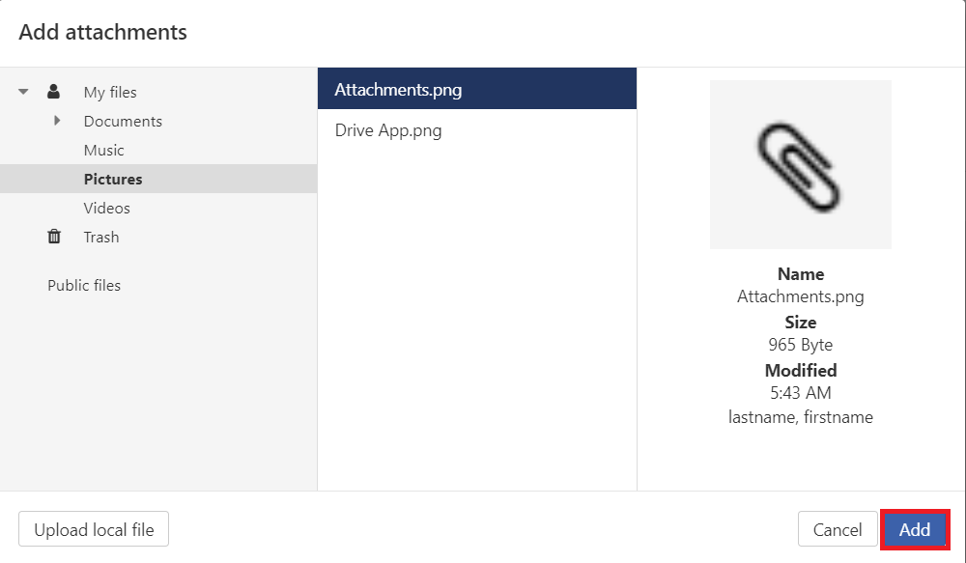Cancel the Add attachments dialog
The image size is (966, 563).
coord(837,529)
